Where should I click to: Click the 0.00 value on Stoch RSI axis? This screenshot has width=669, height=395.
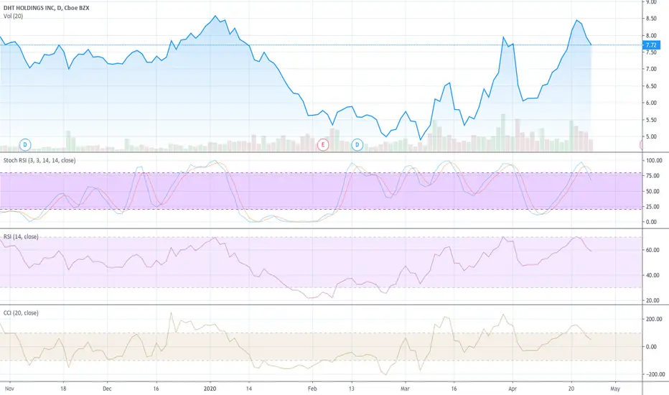click(x=651, y=222)
